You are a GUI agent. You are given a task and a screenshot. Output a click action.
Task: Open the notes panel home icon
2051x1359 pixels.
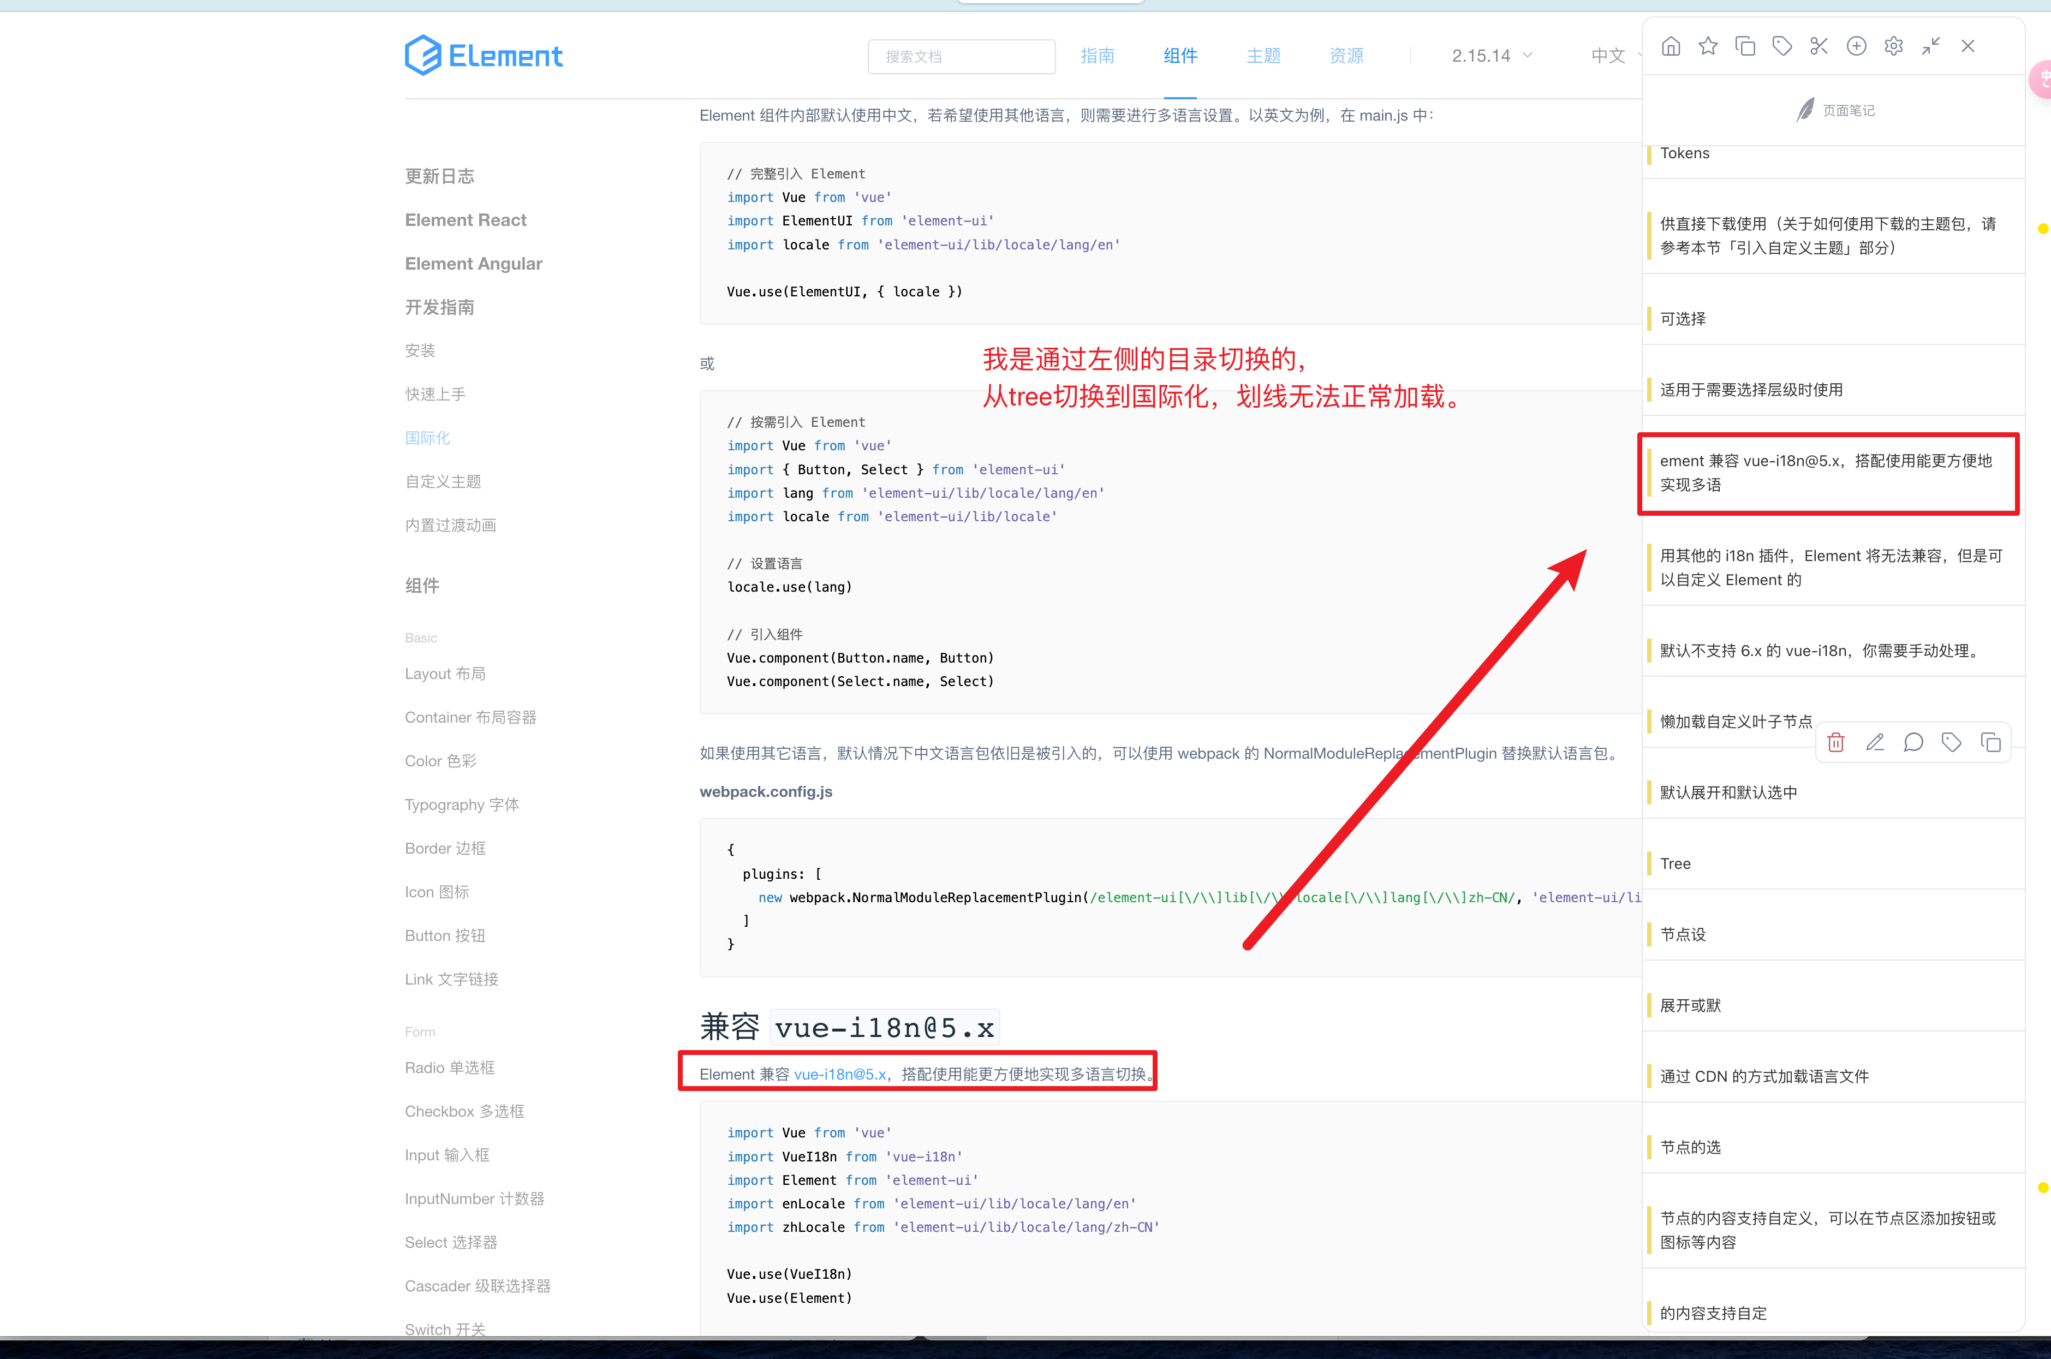1671,46
